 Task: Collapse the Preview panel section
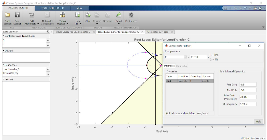(3, 79)
